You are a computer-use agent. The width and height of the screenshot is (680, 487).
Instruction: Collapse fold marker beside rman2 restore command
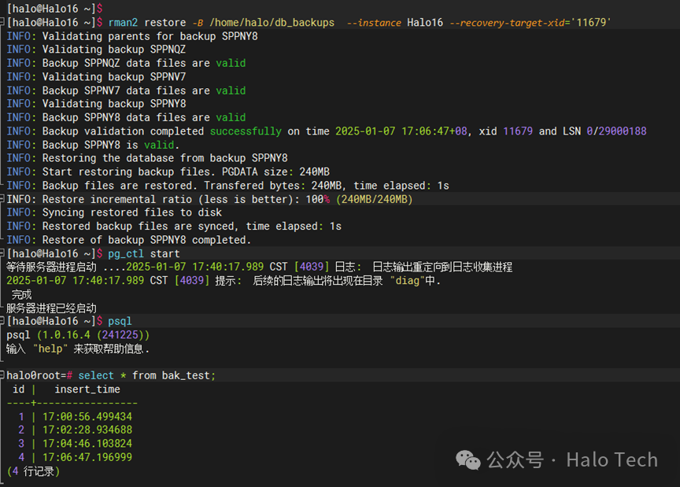click(x=2, y=22)
